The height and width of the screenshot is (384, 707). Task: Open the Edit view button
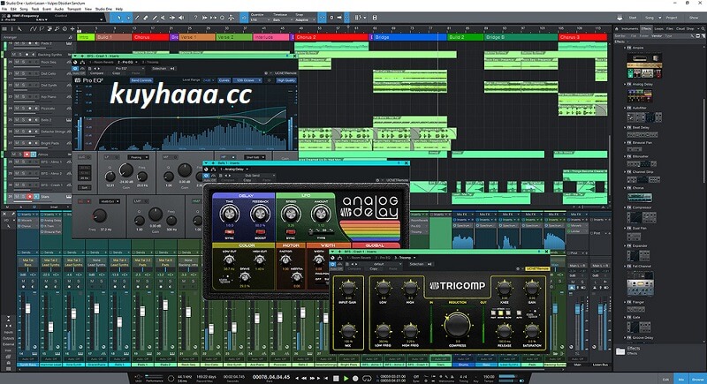pos(666,380)
